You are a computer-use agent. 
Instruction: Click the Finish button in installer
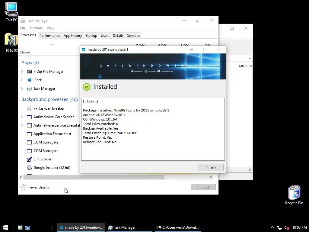[210, 167]
